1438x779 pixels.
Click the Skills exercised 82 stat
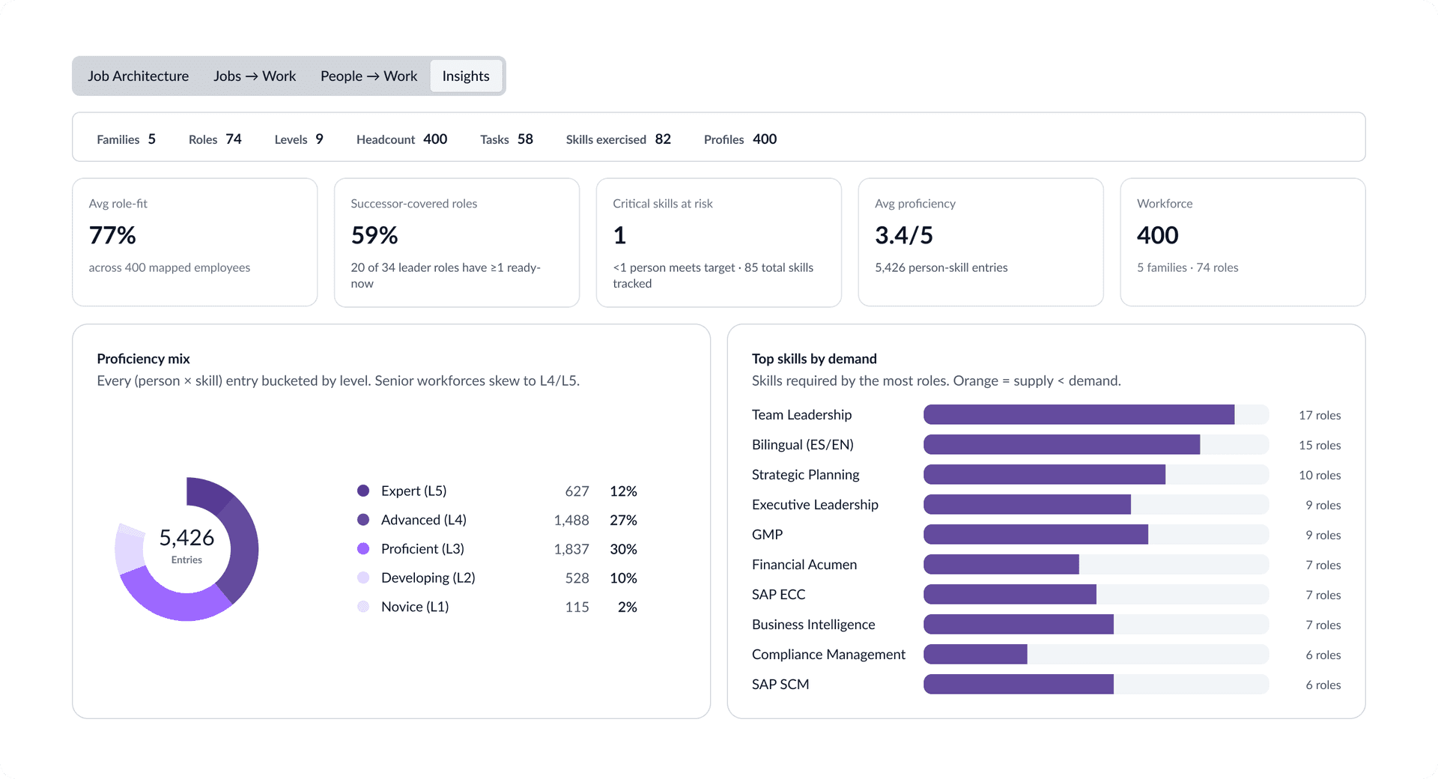tap(619, 139)
